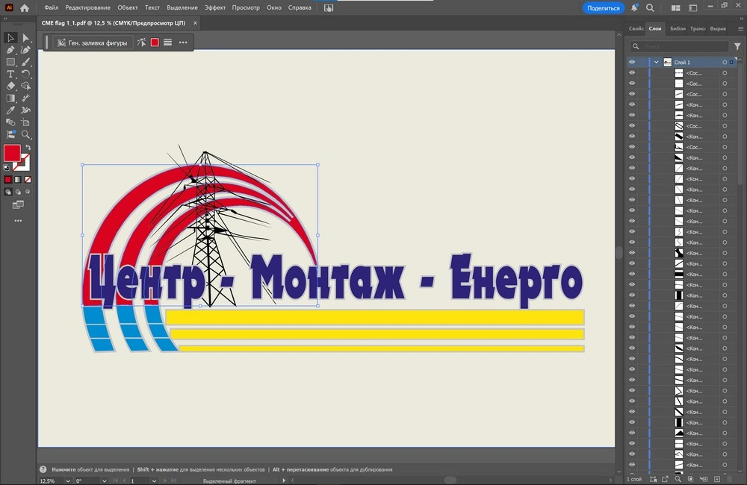
Task: Click the Поделиться button
Action: pyautogui.click(x=603, y=7)
